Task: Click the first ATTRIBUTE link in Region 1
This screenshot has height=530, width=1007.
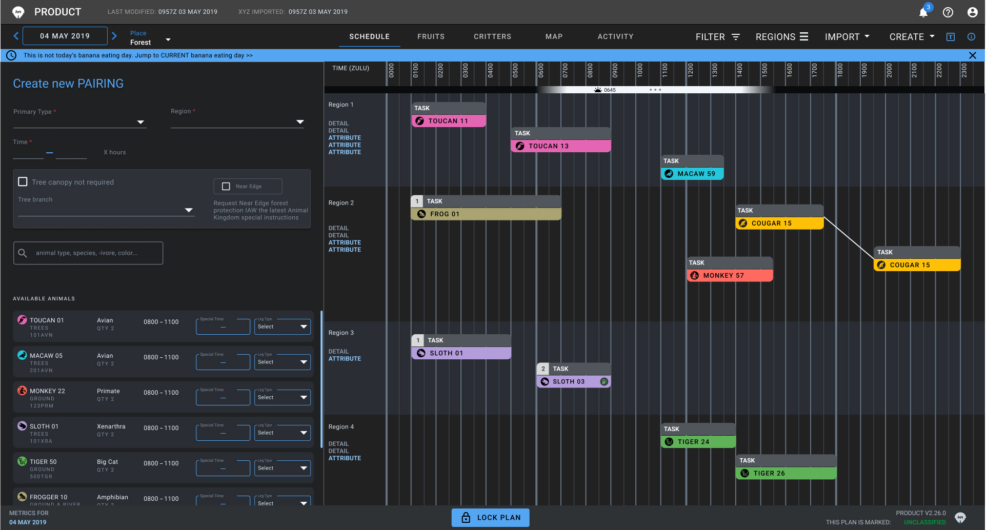Action: pyautogui.click(x=345, y=137)
